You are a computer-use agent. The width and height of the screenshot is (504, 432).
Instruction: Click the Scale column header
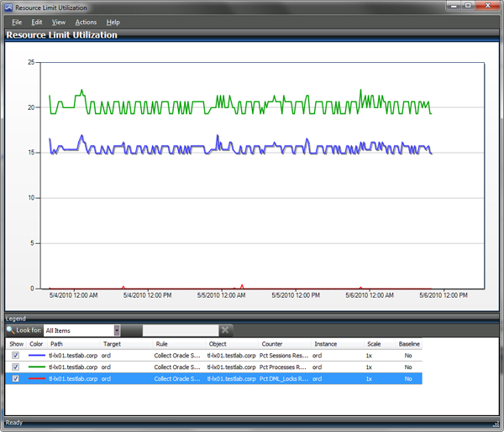point(374,344)
